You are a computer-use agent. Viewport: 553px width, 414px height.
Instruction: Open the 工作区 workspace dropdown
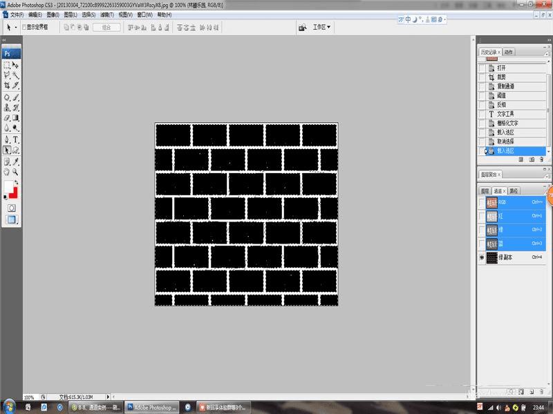(321, 27)
